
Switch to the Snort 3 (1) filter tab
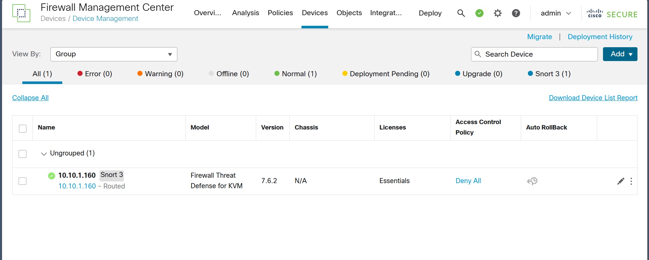(x=549, y=74)
